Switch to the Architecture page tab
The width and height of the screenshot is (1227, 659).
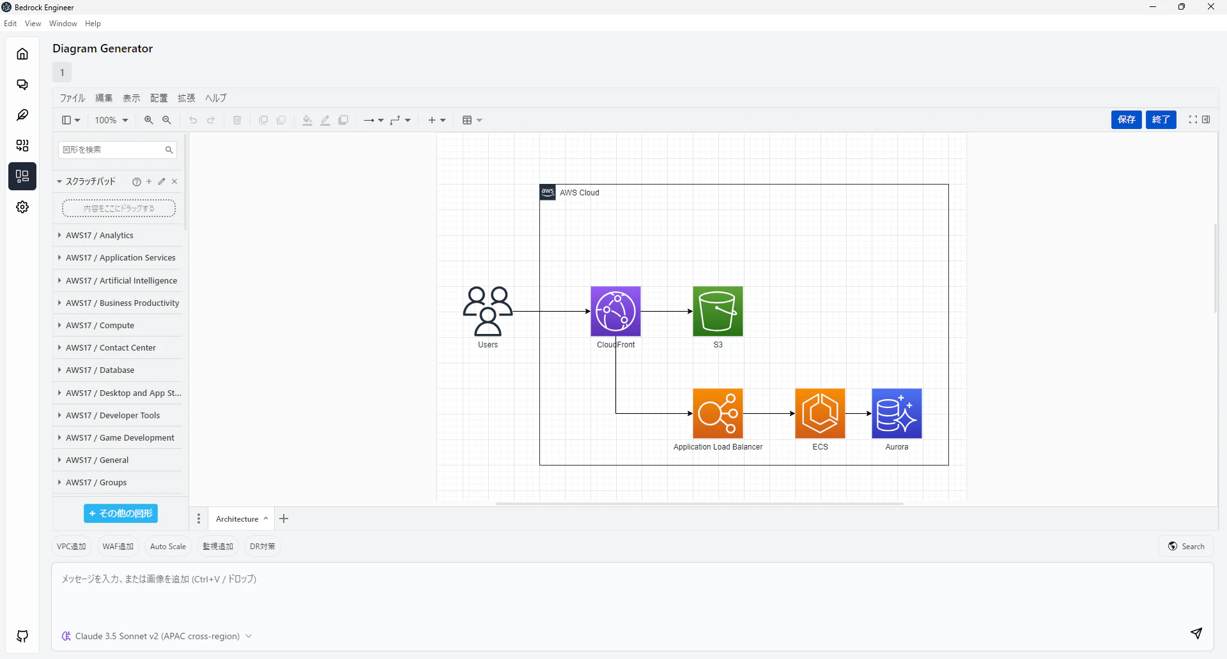pyautogui.click(x=242, y=519)
